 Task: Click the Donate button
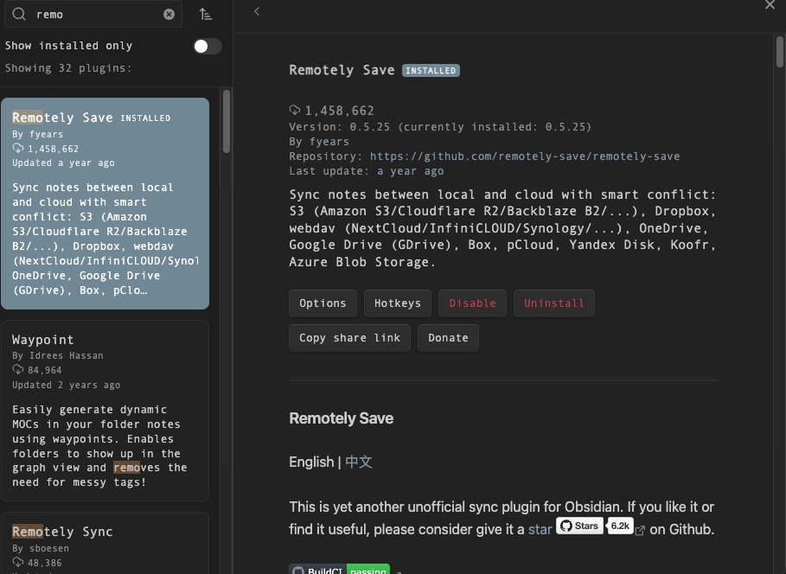click(448, 338)
